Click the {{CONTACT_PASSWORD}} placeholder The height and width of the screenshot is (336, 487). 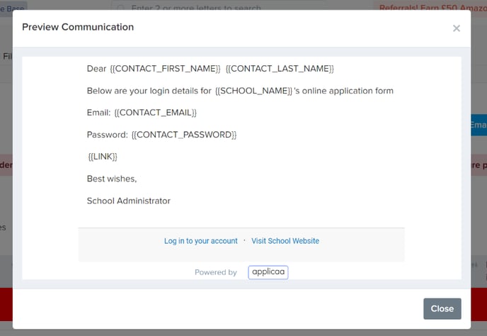click(x=184, y=135)
